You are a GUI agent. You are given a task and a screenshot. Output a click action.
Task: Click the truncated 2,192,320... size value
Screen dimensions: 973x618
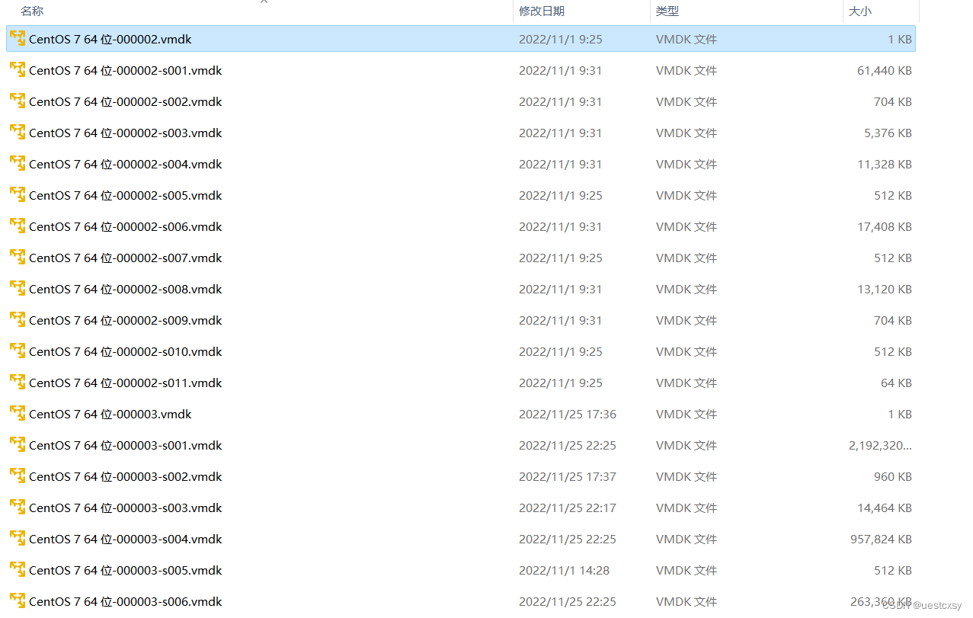point(880,445)
